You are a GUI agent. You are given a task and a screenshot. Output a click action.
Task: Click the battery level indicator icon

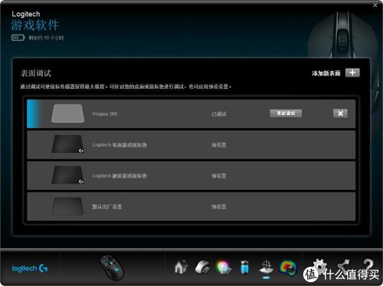coord(18,38)
